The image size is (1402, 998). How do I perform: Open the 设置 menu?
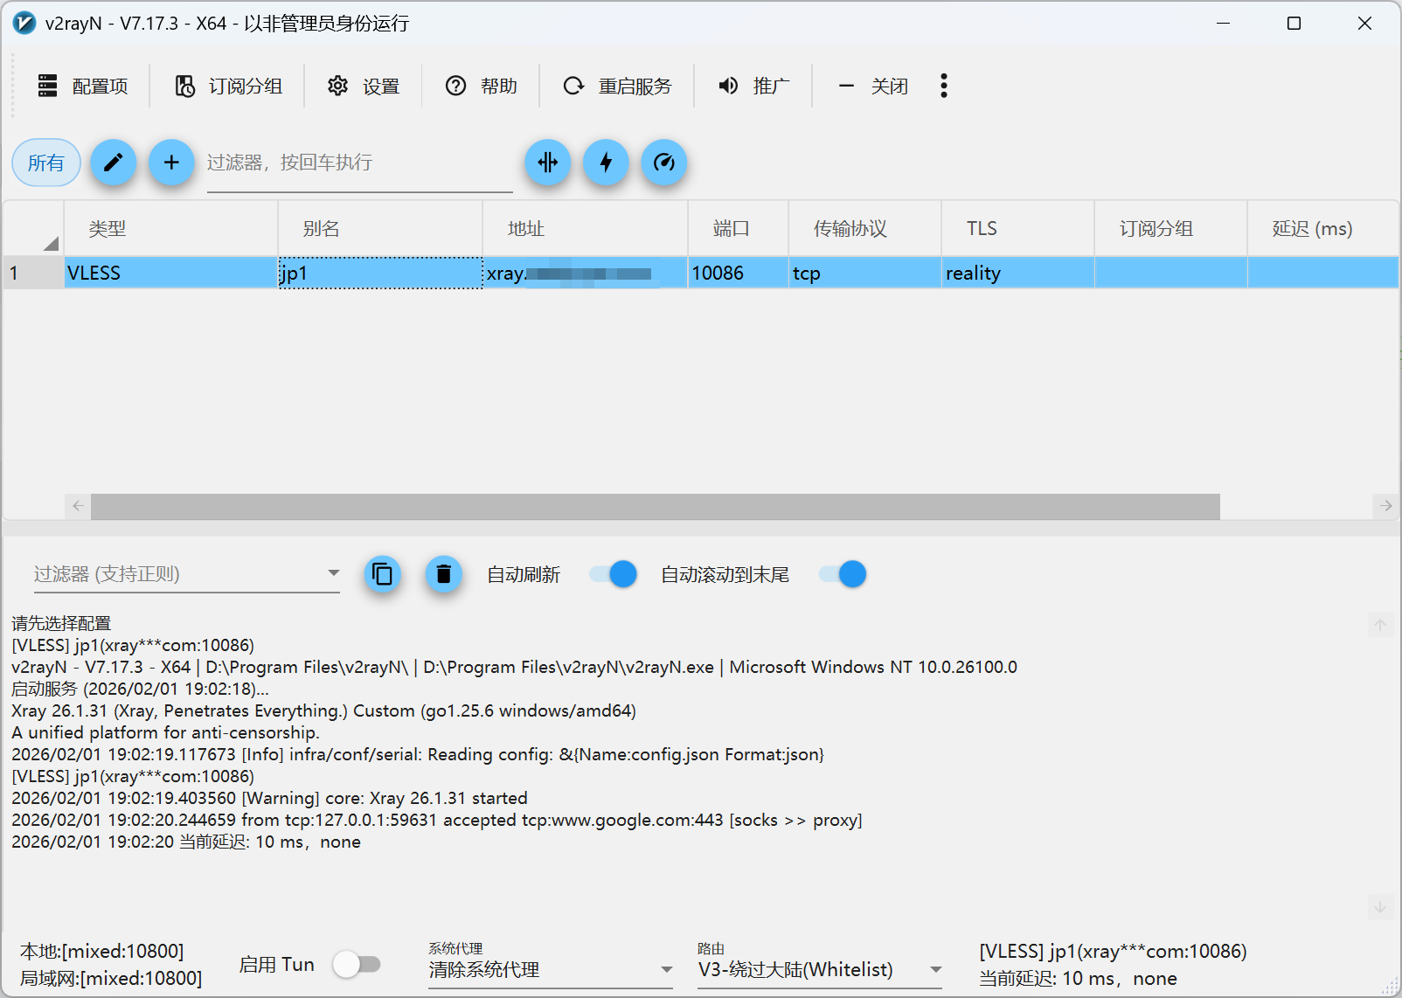click(364, 86)
